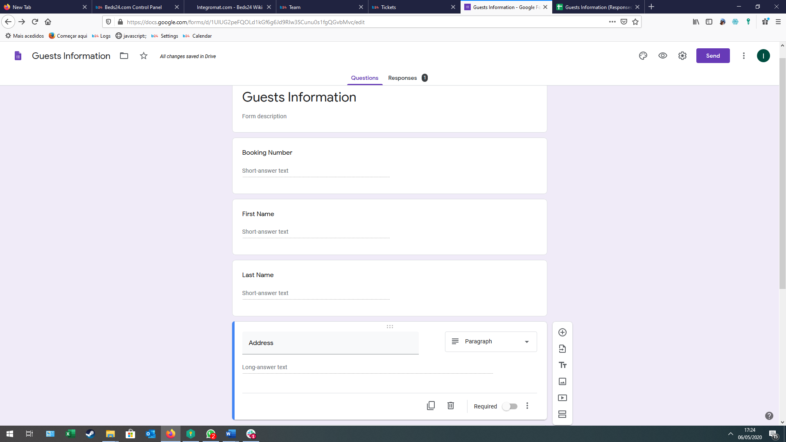Select the First Name question
This screenshot has width=786, height=442.
click(389, 227)
